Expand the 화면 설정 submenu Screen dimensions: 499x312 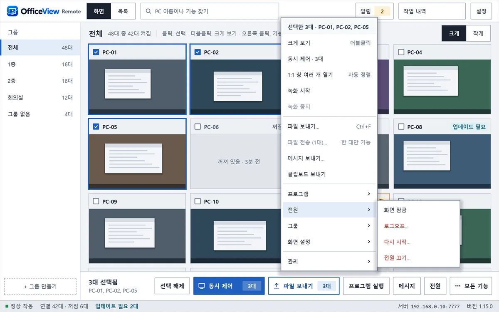pos(329,242)
